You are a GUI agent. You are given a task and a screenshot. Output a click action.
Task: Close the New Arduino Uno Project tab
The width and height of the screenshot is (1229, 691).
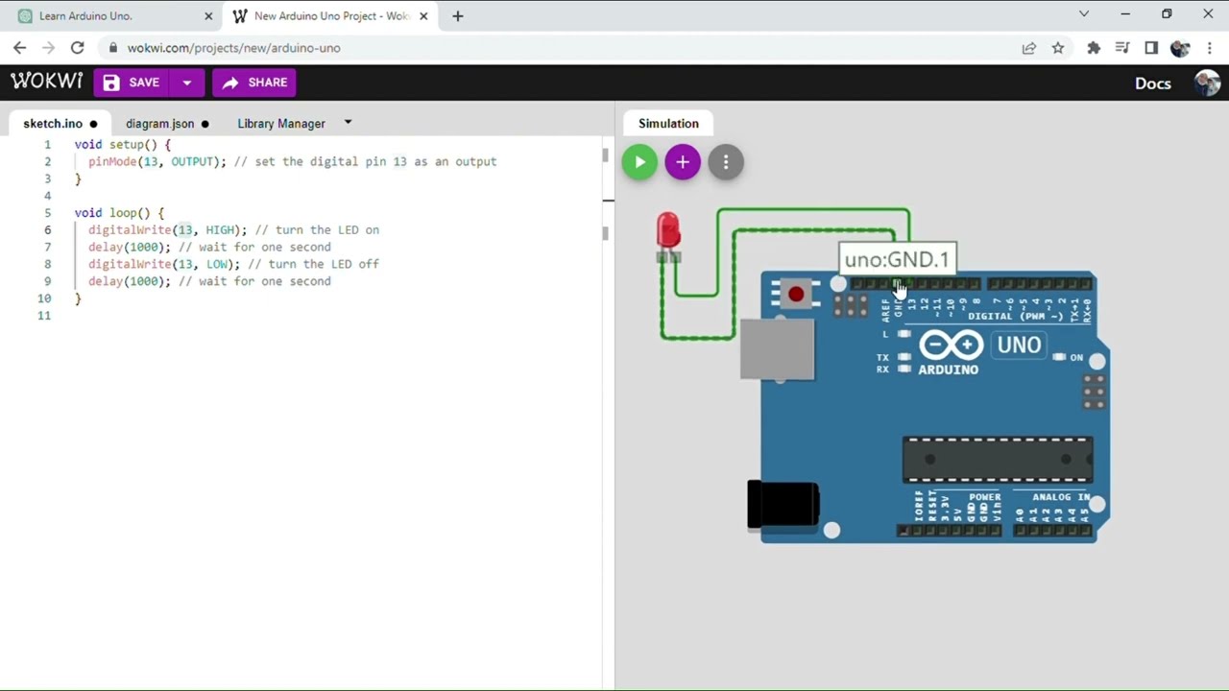pyautogui.click(x=423, y=16)
